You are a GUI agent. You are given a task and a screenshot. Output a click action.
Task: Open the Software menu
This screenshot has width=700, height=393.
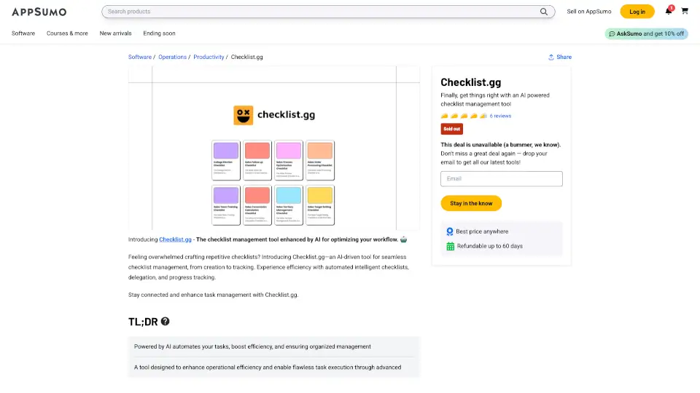tap(23, 33)
